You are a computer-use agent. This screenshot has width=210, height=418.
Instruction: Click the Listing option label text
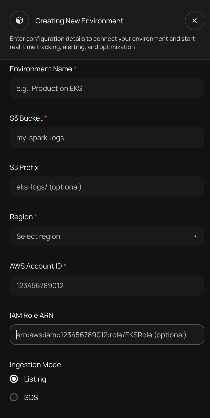pyautogui.click(x=35, y=379)
